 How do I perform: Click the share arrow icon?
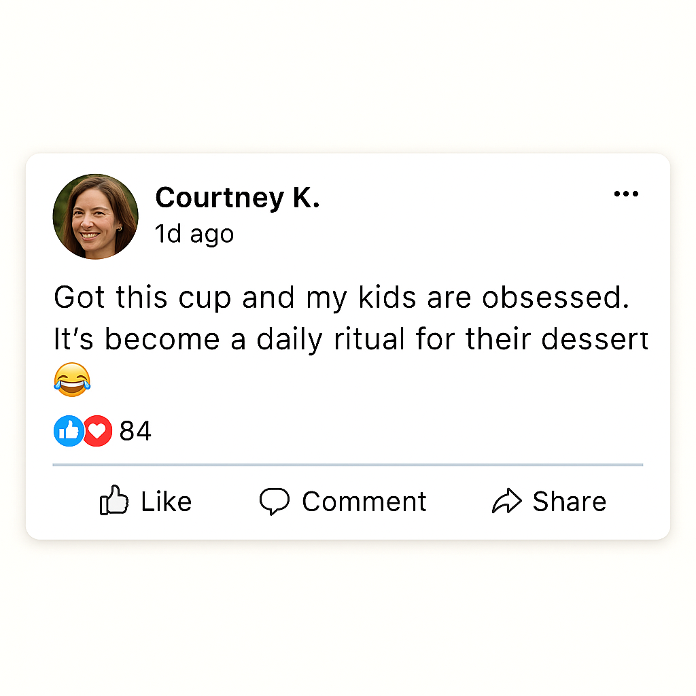point(506,502)
